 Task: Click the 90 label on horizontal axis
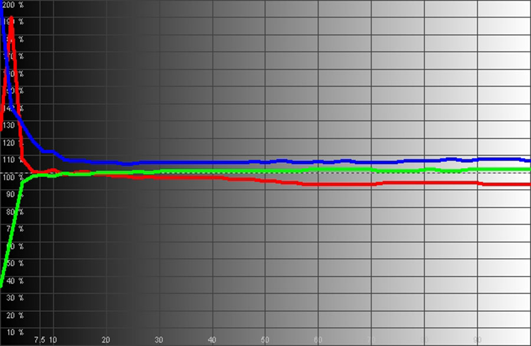click(x=478, y=340)
